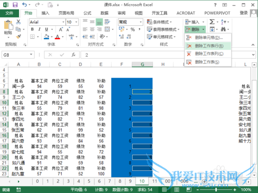The height and width of the screenshot is (193, 258).
Task: Click the Save icon in quick access toolbar
Action: 15,5
